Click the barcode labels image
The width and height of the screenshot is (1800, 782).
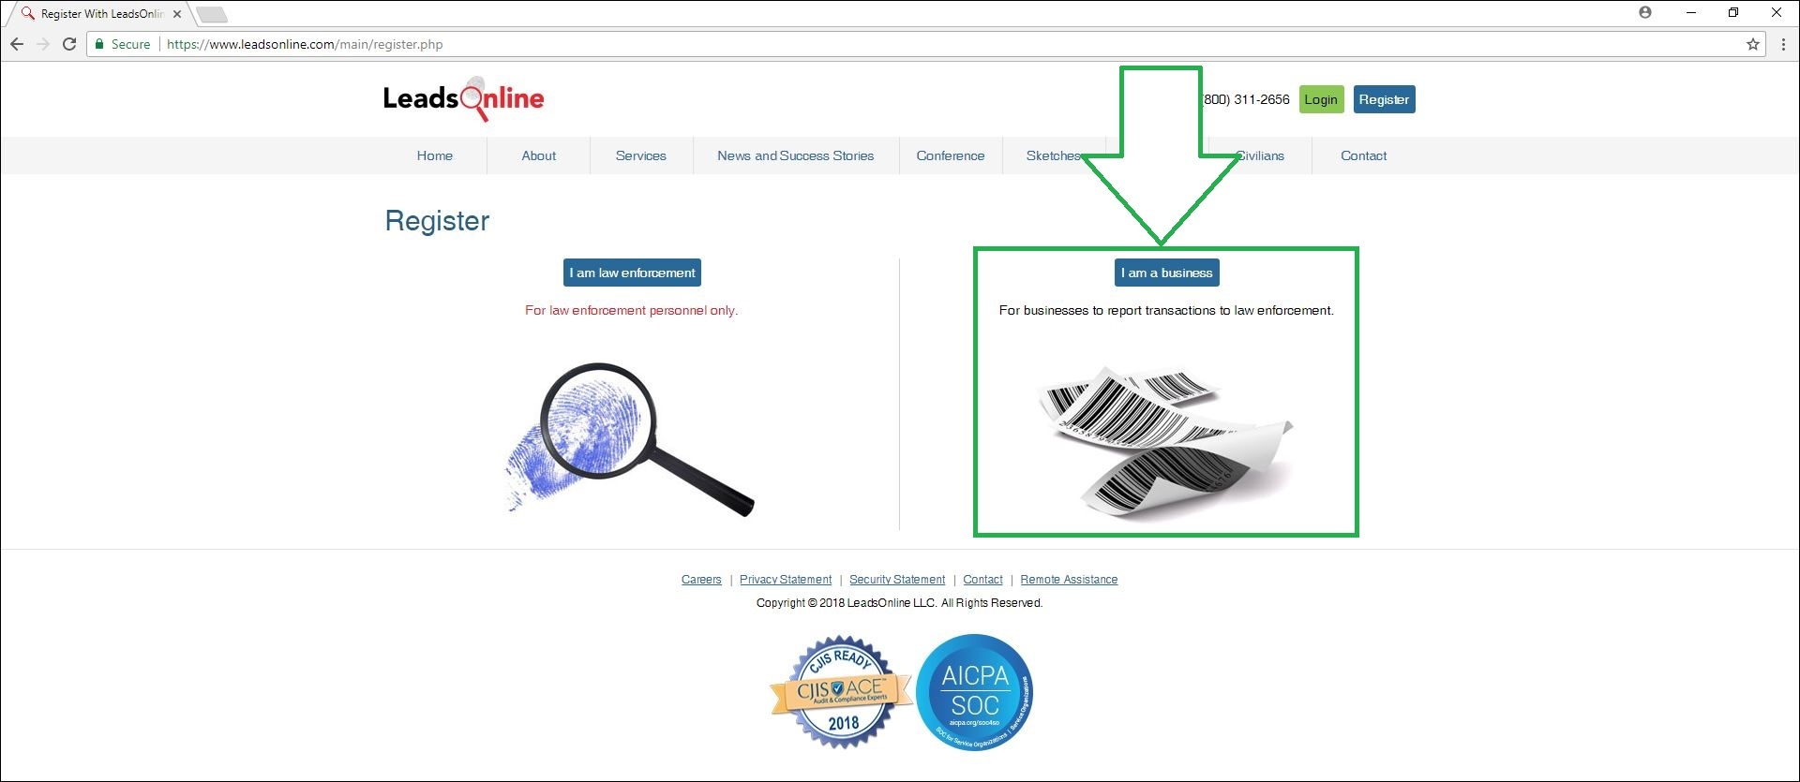tap(1165, 441)
